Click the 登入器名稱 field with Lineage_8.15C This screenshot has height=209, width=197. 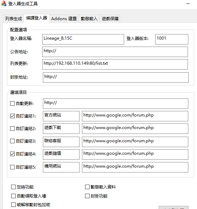[x=83, y=39]
